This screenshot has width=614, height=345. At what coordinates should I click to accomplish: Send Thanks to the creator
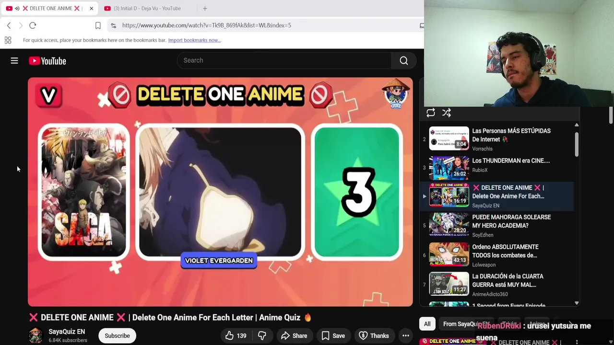click(x=374, y=336)
